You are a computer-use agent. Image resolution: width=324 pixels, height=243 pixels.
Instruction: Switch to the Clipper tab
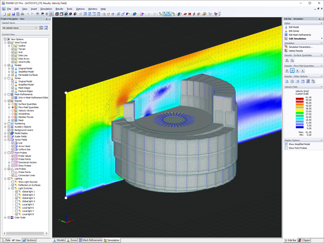[x=304, y=240]
